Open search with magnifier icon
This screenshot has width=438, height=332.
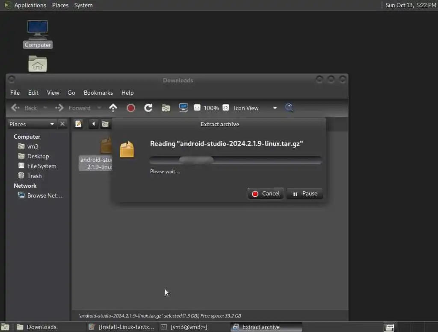coord(289,108)
